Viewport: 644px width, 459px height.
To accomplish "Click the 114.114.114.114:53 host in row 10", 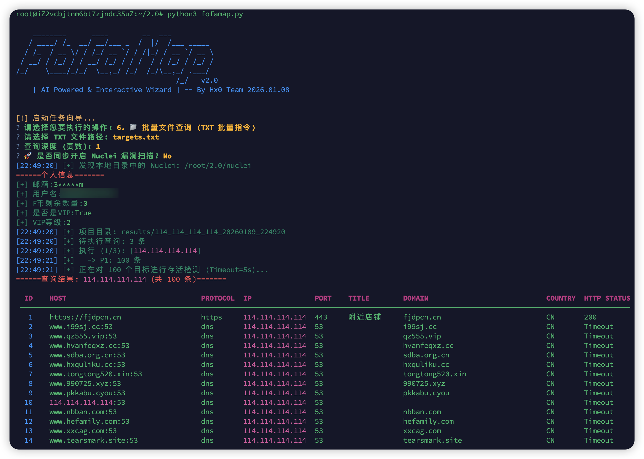I will point(87,402).
